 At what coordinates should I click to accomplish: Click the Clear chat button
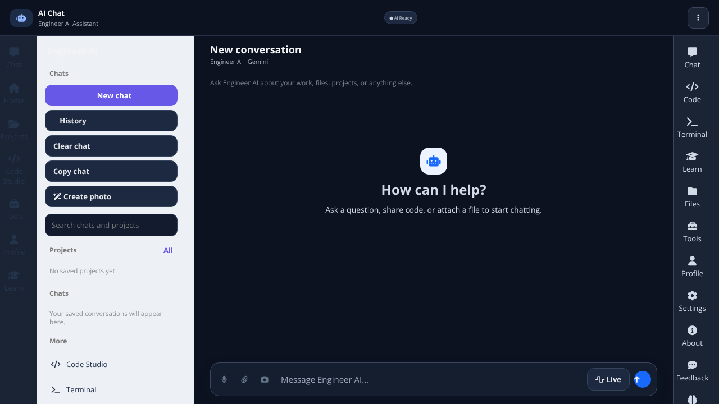click(111, 146)
